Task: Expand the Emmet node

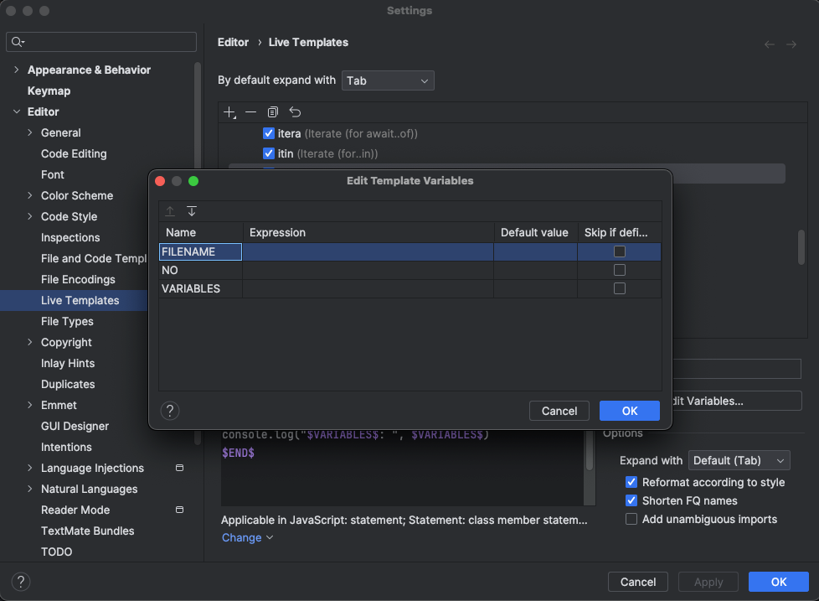Action: [x=30, y=405]
